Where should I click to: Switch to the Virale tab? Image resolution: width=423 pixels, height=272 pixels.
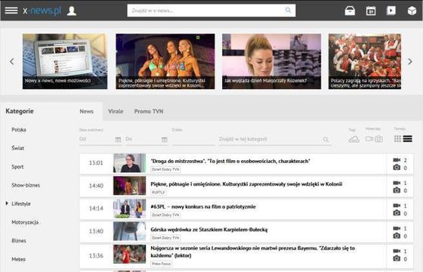click(x=116, y=112)
